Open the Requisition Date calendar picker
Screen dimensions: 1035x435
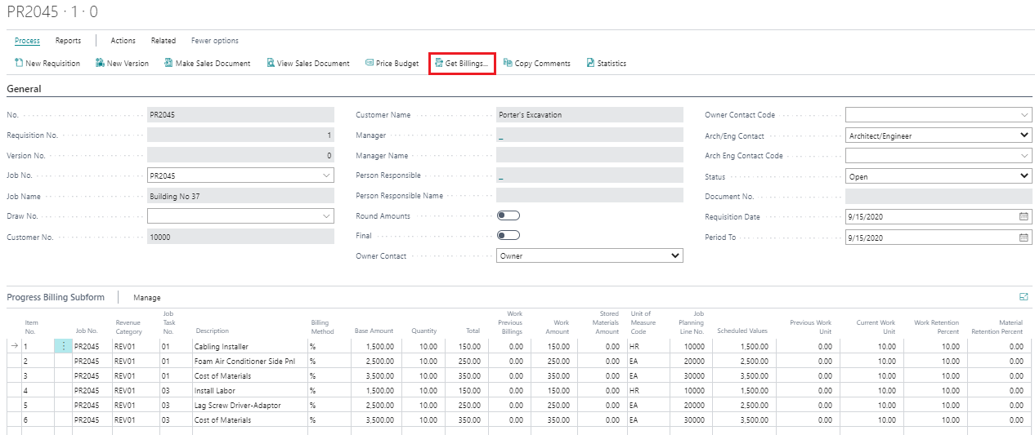click(1024, 217)
